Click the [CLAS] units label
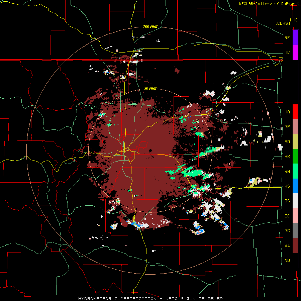The height and width of the screenshot is (301, 301). pyautogui.click(x=283, y=23)
